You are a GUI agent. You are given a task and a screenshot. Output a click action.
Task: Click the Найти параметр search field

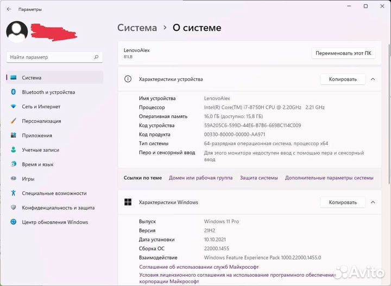pyautogui.click(x=55, y=57)
